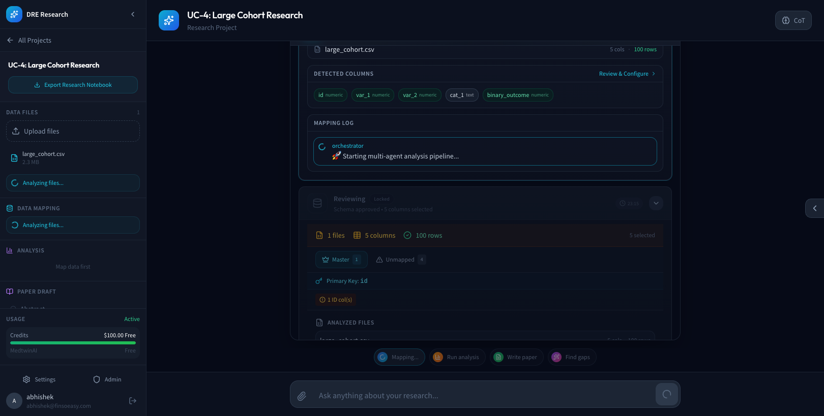The width and height of the screenshot is (824, 416).
Task: Select the Run analysis quick action
Action: (457, 357)
